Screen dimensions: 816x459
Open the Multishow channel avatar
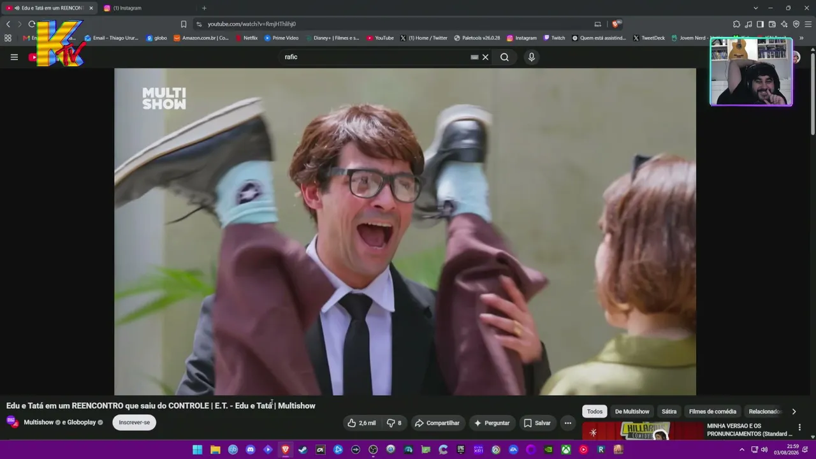(x=11, y=421)
